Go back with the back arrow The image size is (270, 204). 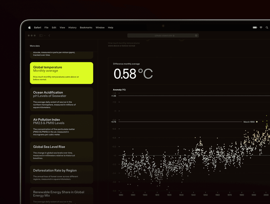click(49, 35)
